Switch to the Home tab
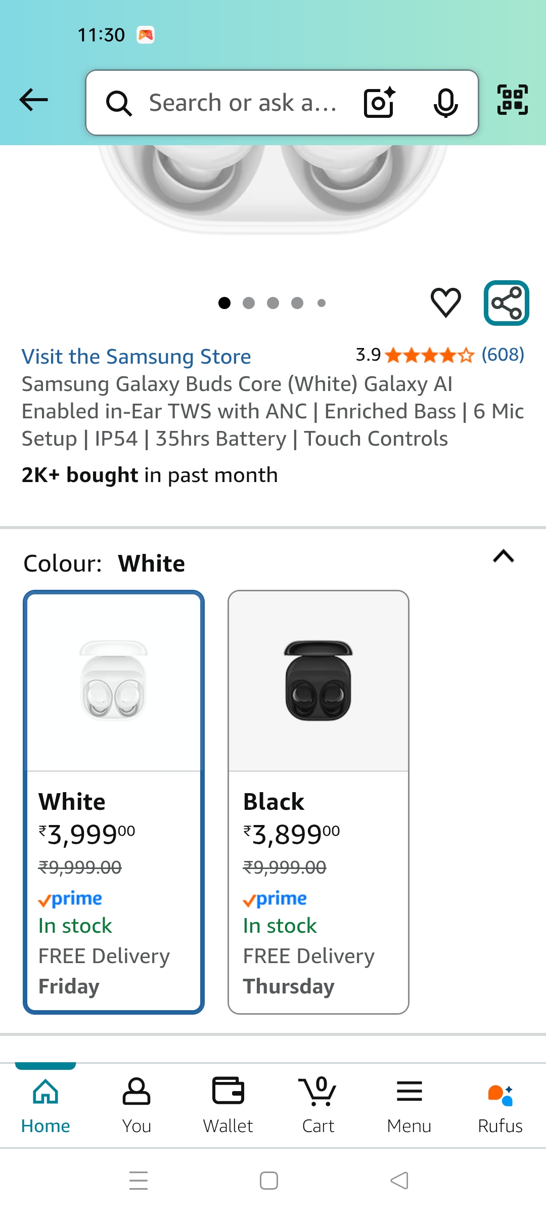Viewport: 546px width, 1214px height. pyautogui.click(x=45, y=1105)
